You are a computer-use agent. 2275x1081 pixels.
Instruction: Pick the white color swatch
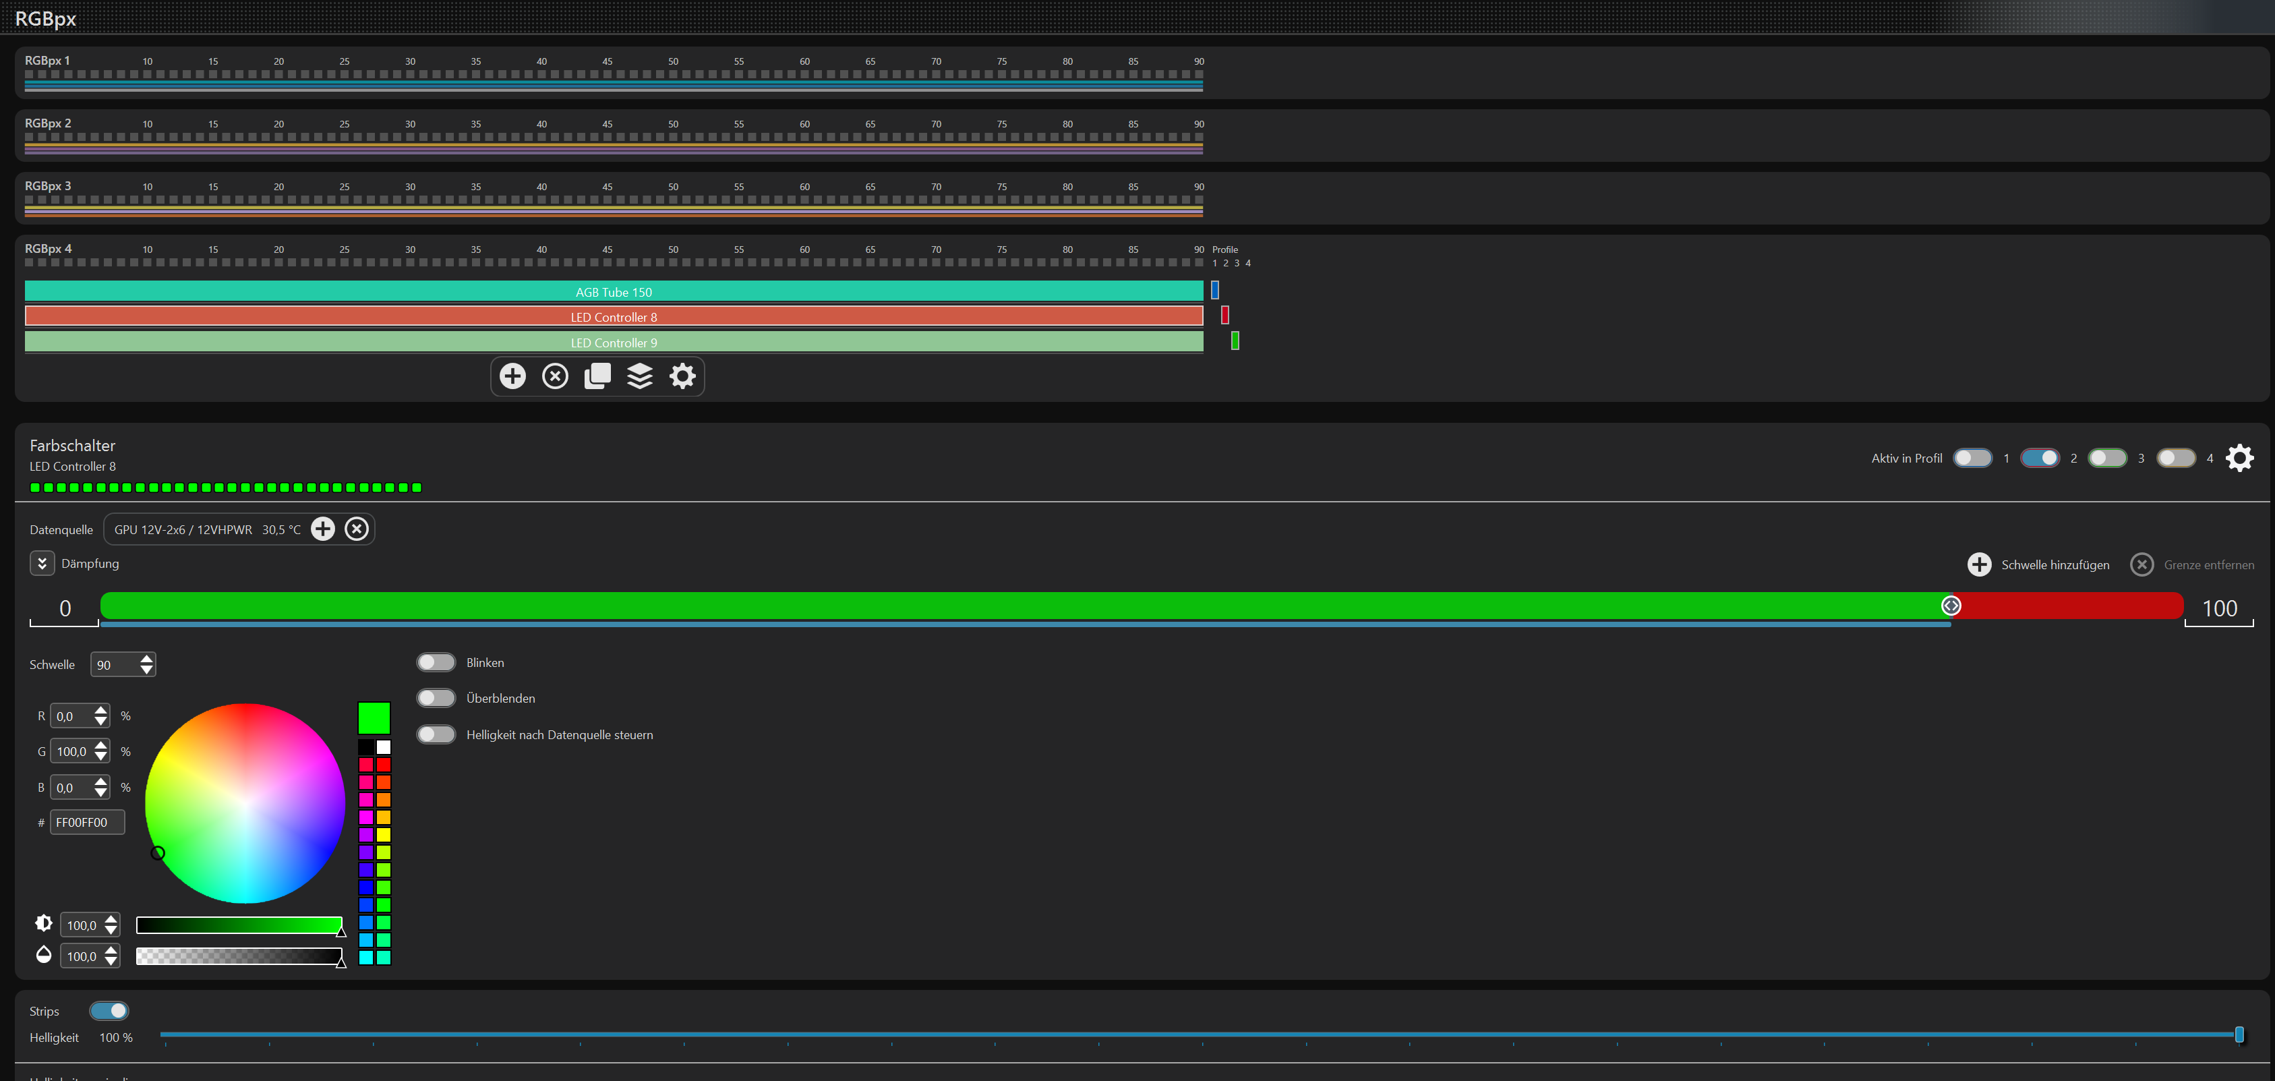coord(383,747)
